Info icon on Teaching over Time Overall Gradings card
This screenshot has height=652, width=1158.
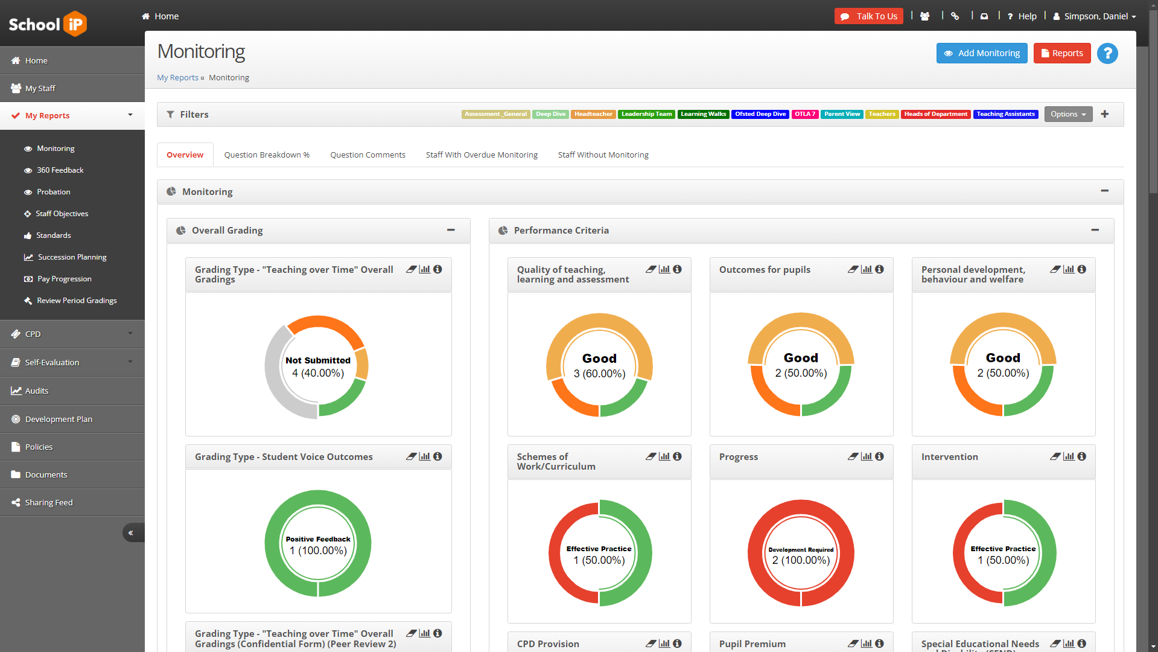point(438,269)
